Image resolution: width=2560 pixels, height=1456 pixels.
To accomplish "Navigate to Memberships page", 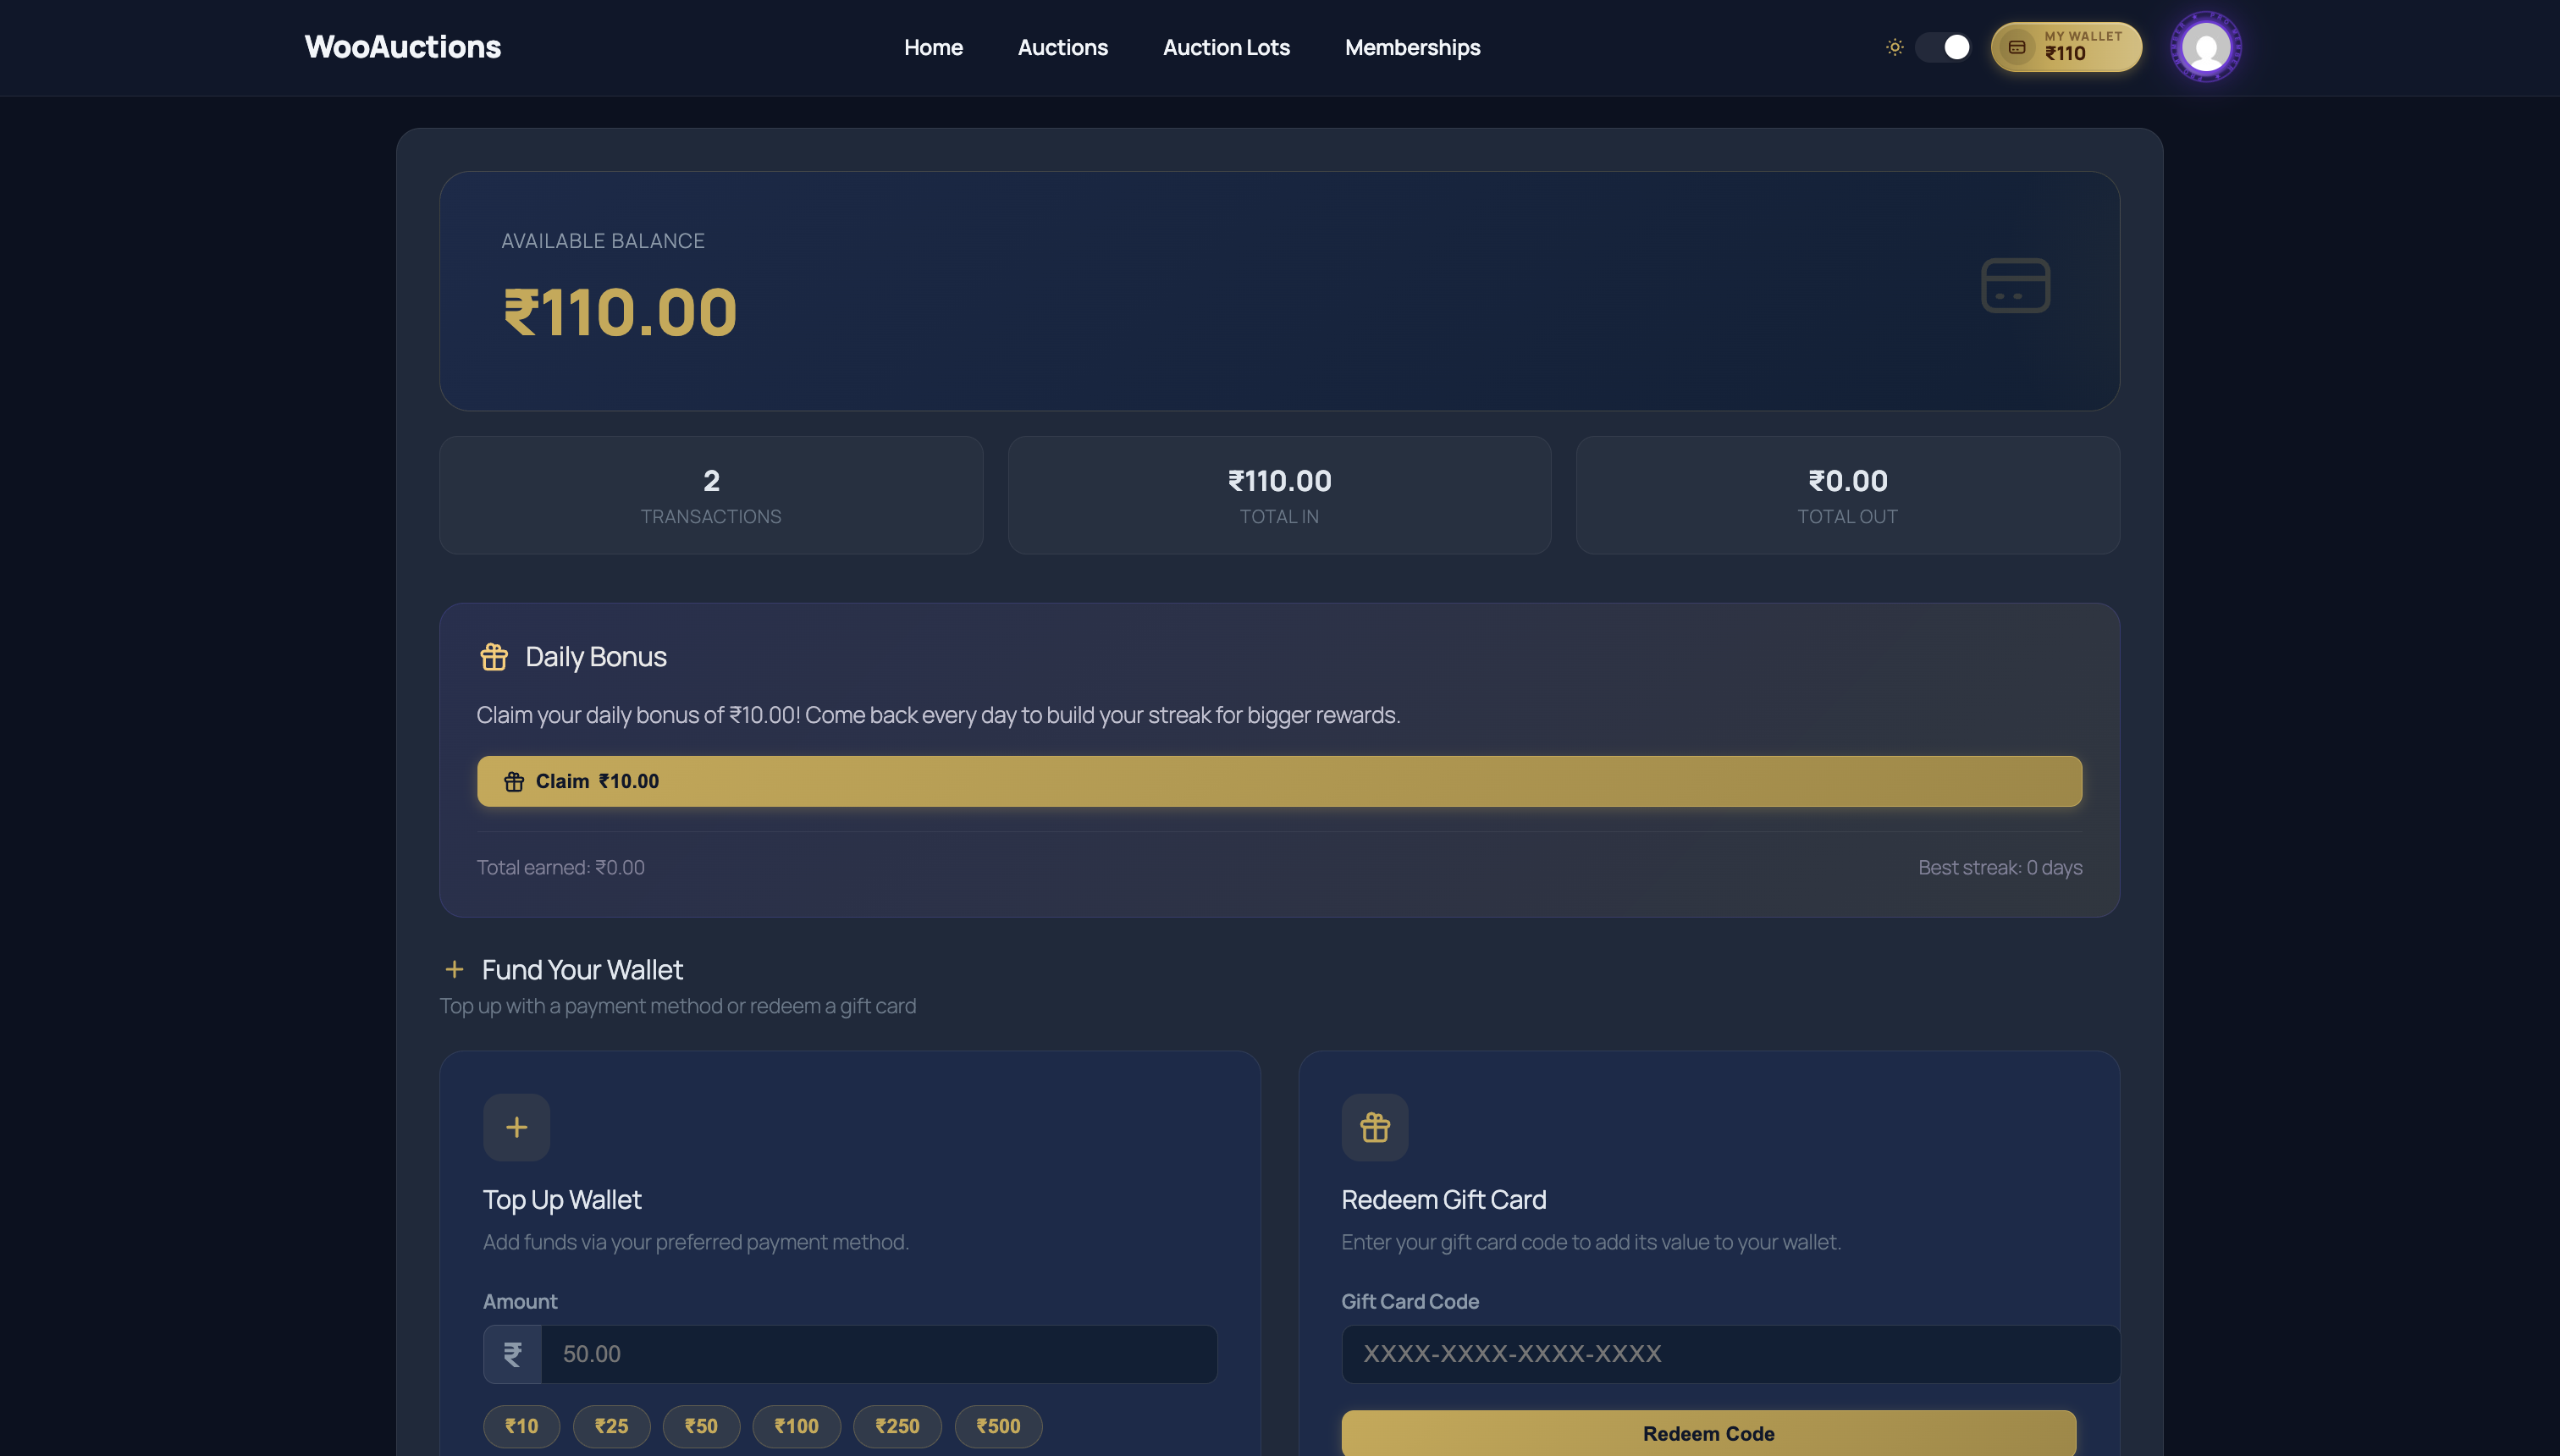I will click(x=1412, y=47).
